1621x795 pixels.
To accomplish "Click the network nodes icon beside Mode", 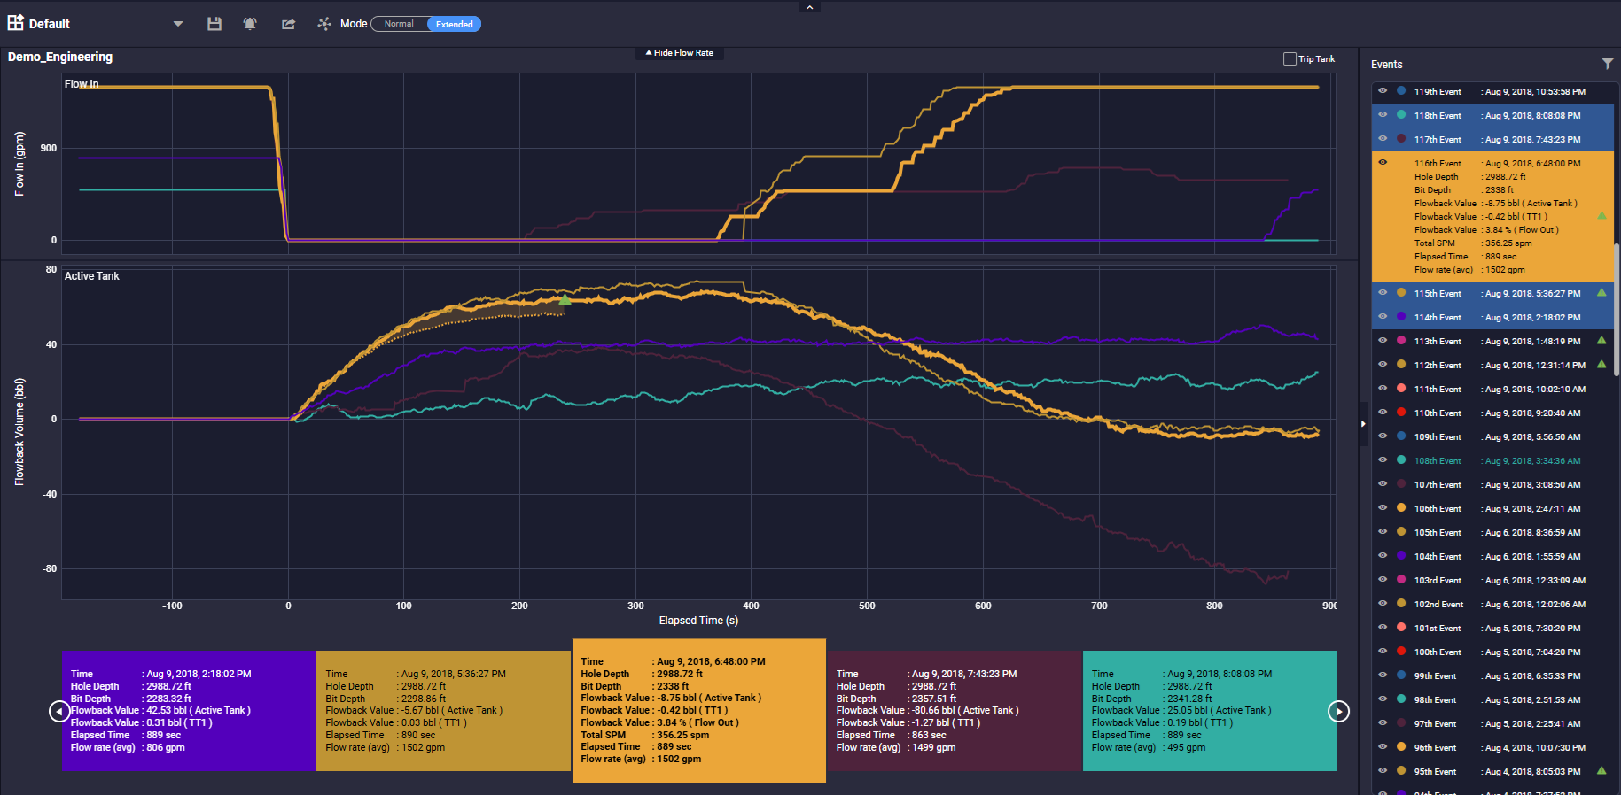I will (x=324, y=24).
